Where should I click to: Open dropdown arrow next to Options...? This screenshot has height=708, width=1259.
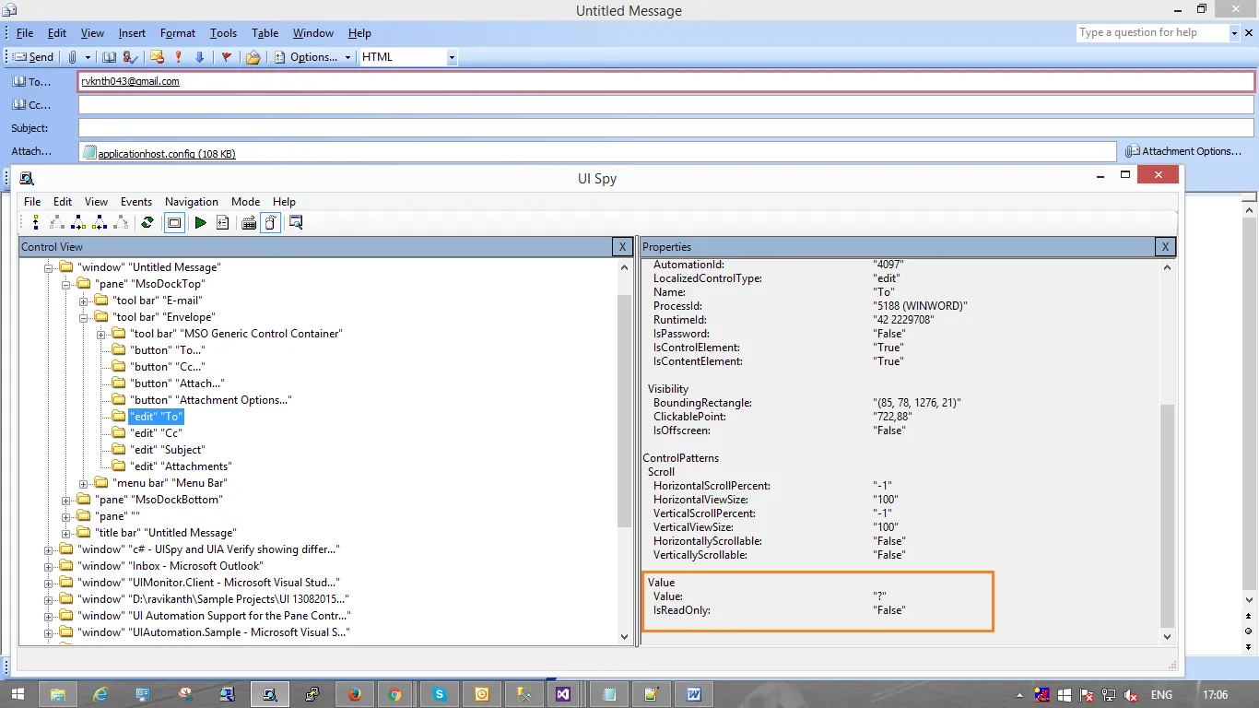pos(347,57)
